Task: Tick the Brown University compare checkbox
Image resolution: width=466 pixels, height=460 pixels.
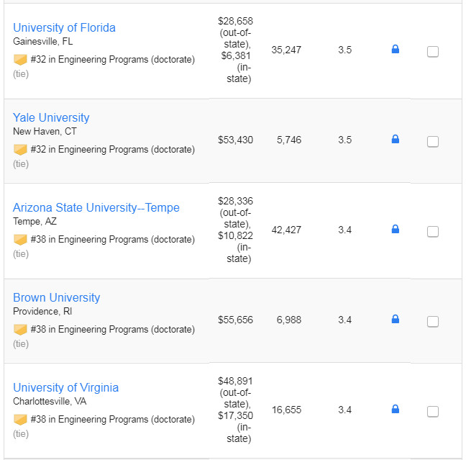Action: pyautogui.click(x=432, y=321)
